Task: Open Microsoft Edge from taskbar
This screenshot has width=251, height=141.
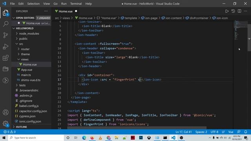Action: click(84, 137)
